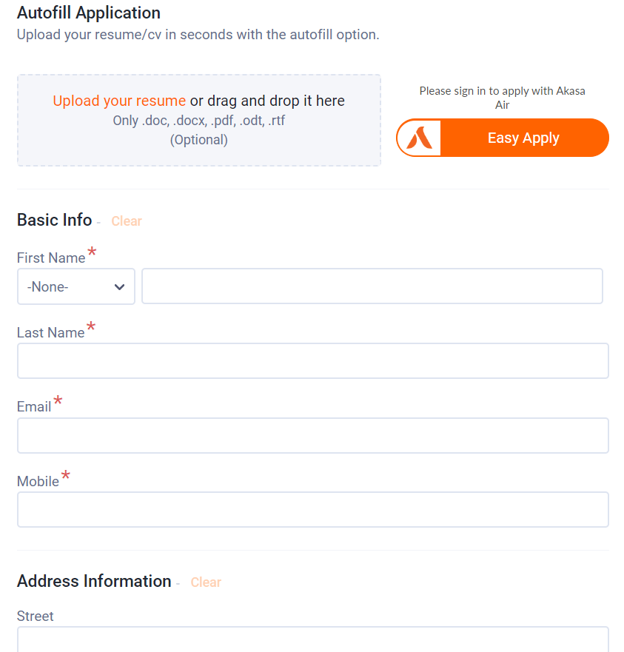Image resolution: width=624 pixels, height=652 pixels.
Task: Clear the Address Information section
Action: point(206,582)
